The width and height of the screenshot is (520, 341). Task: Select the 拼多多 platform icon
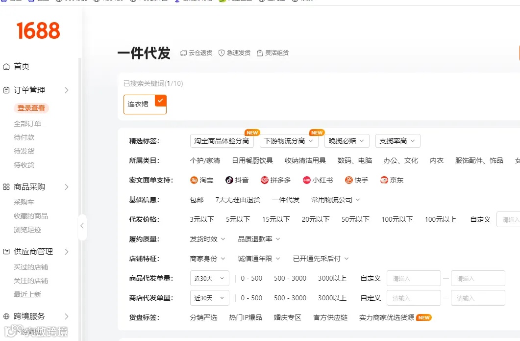(x=264, y=180)
